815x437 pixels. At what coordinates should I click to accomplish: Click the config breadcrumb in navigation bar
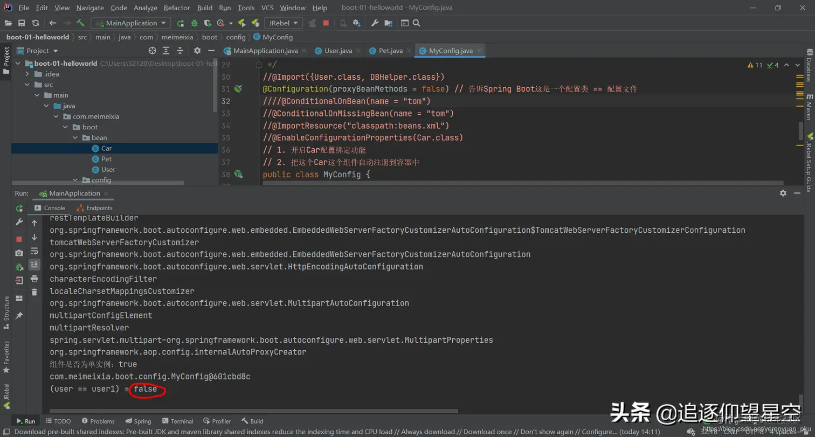tap(236, 37)
